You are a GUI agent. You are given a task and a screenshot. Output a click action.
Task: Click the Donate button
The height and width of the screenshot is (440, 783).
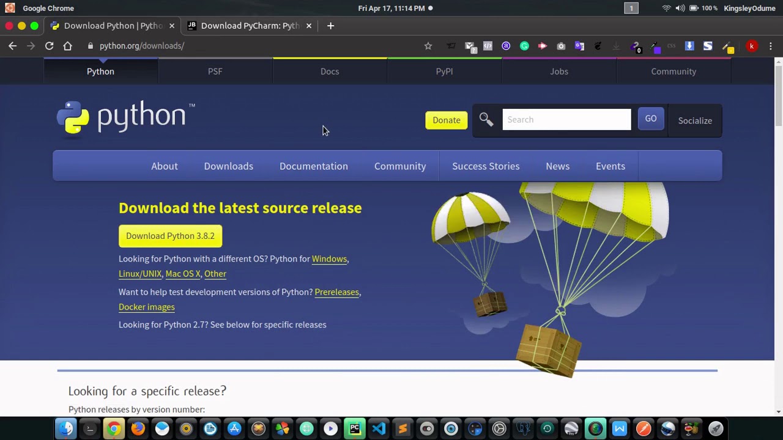pos(447,120)
